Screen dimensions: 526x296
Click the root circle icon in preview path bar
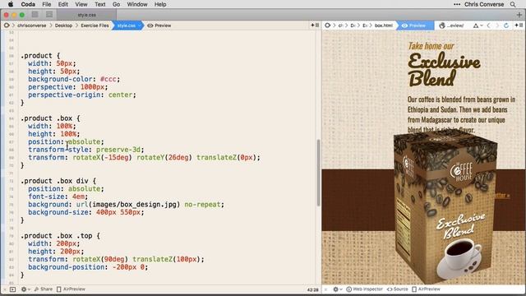coord(328,25)
